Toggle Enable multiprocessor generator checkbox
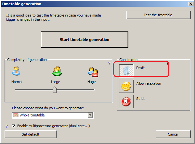 pyautogui.click(x=14, y=126)
